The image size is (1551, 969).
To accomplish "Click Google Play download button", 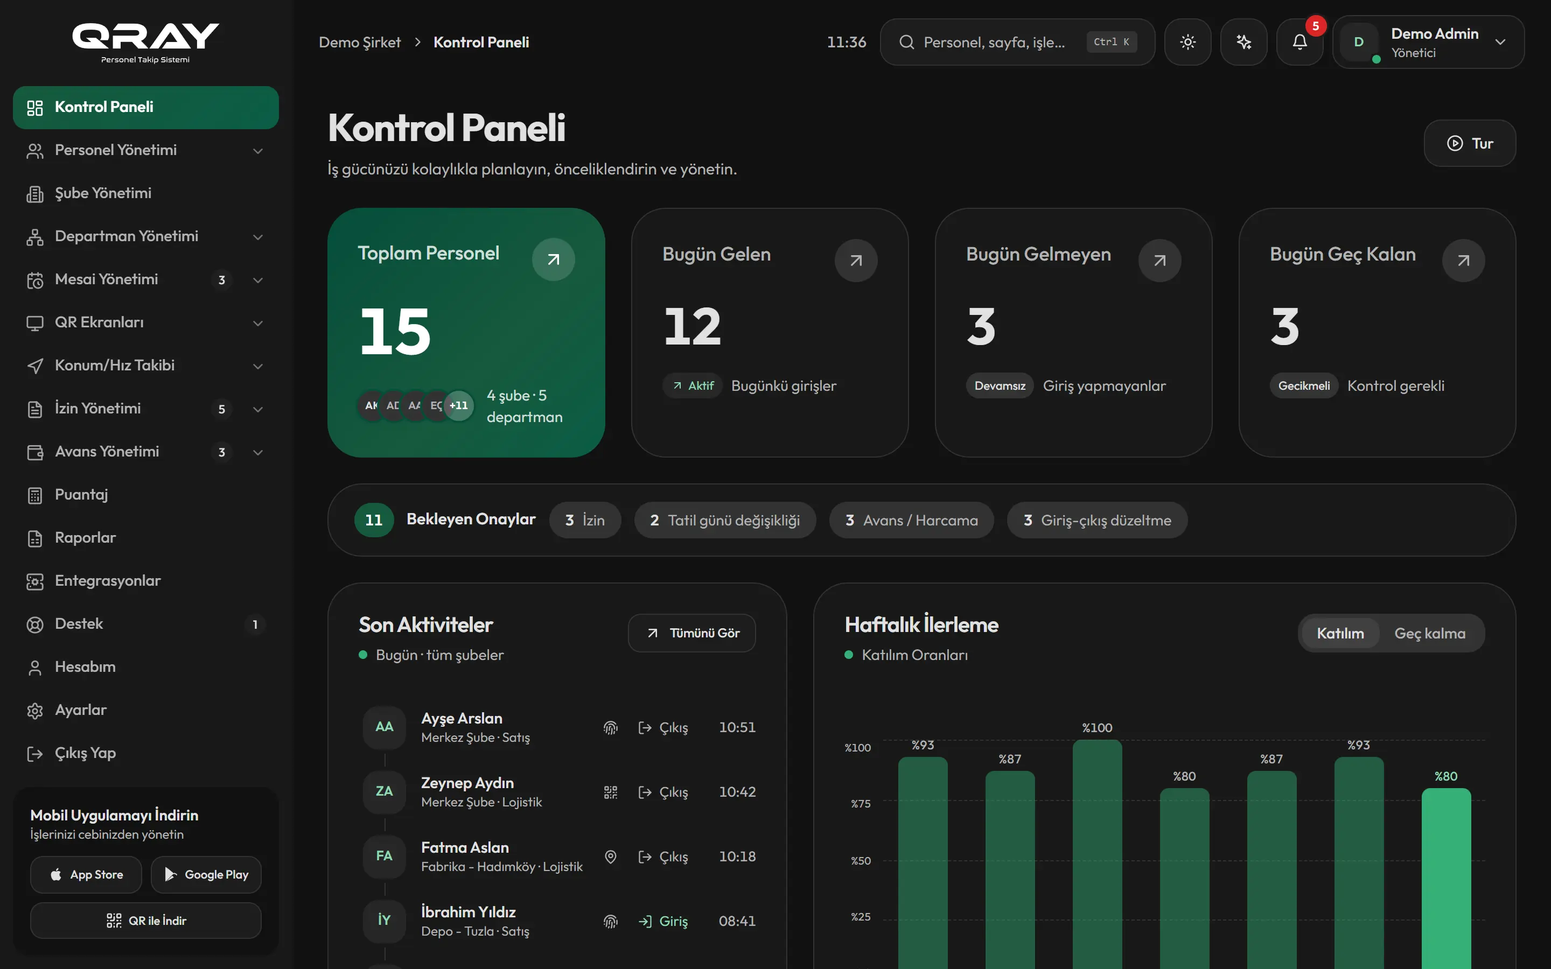I will pos(206,875).
